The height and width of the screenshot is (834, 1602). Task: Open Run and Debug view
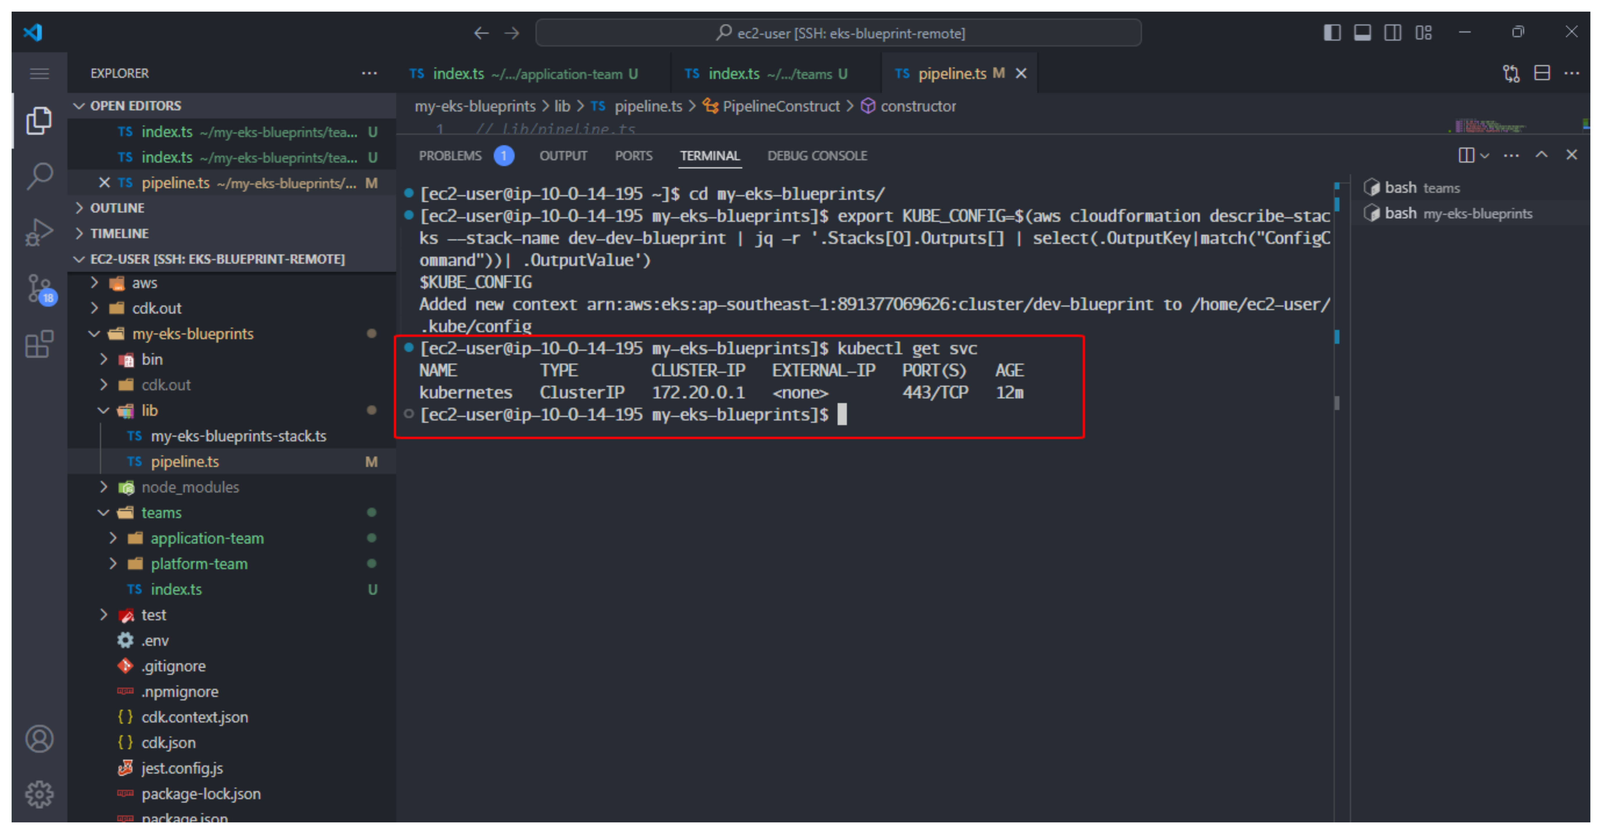coord(39,233)
